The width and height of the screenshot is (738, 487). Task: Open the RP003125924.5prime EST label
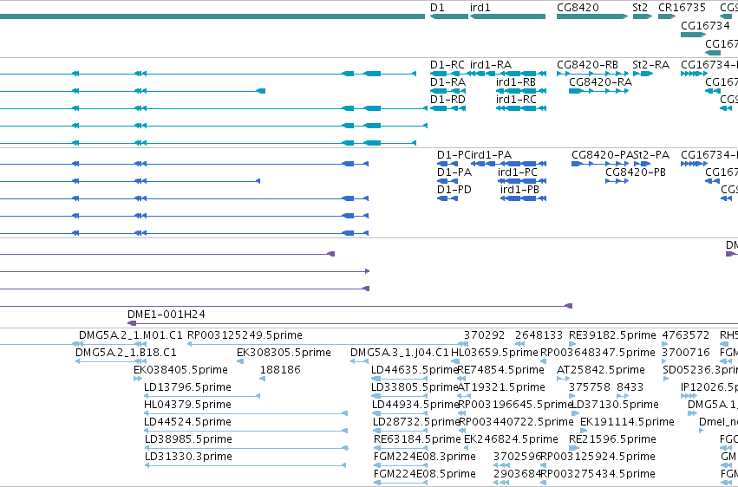point(598,457)
